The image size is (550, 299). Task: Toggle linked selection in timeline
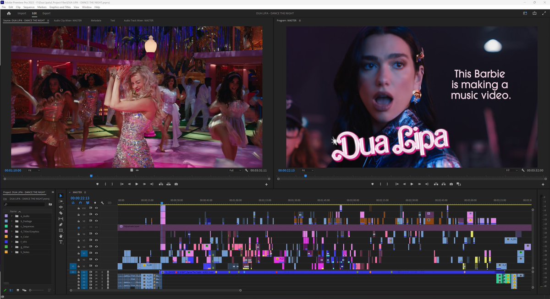[88, 202]
